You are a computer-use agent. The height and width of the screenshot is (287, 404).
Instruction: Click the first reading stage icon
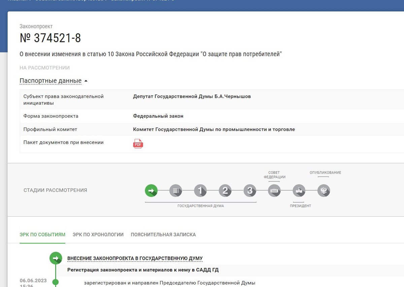[200, 190]
